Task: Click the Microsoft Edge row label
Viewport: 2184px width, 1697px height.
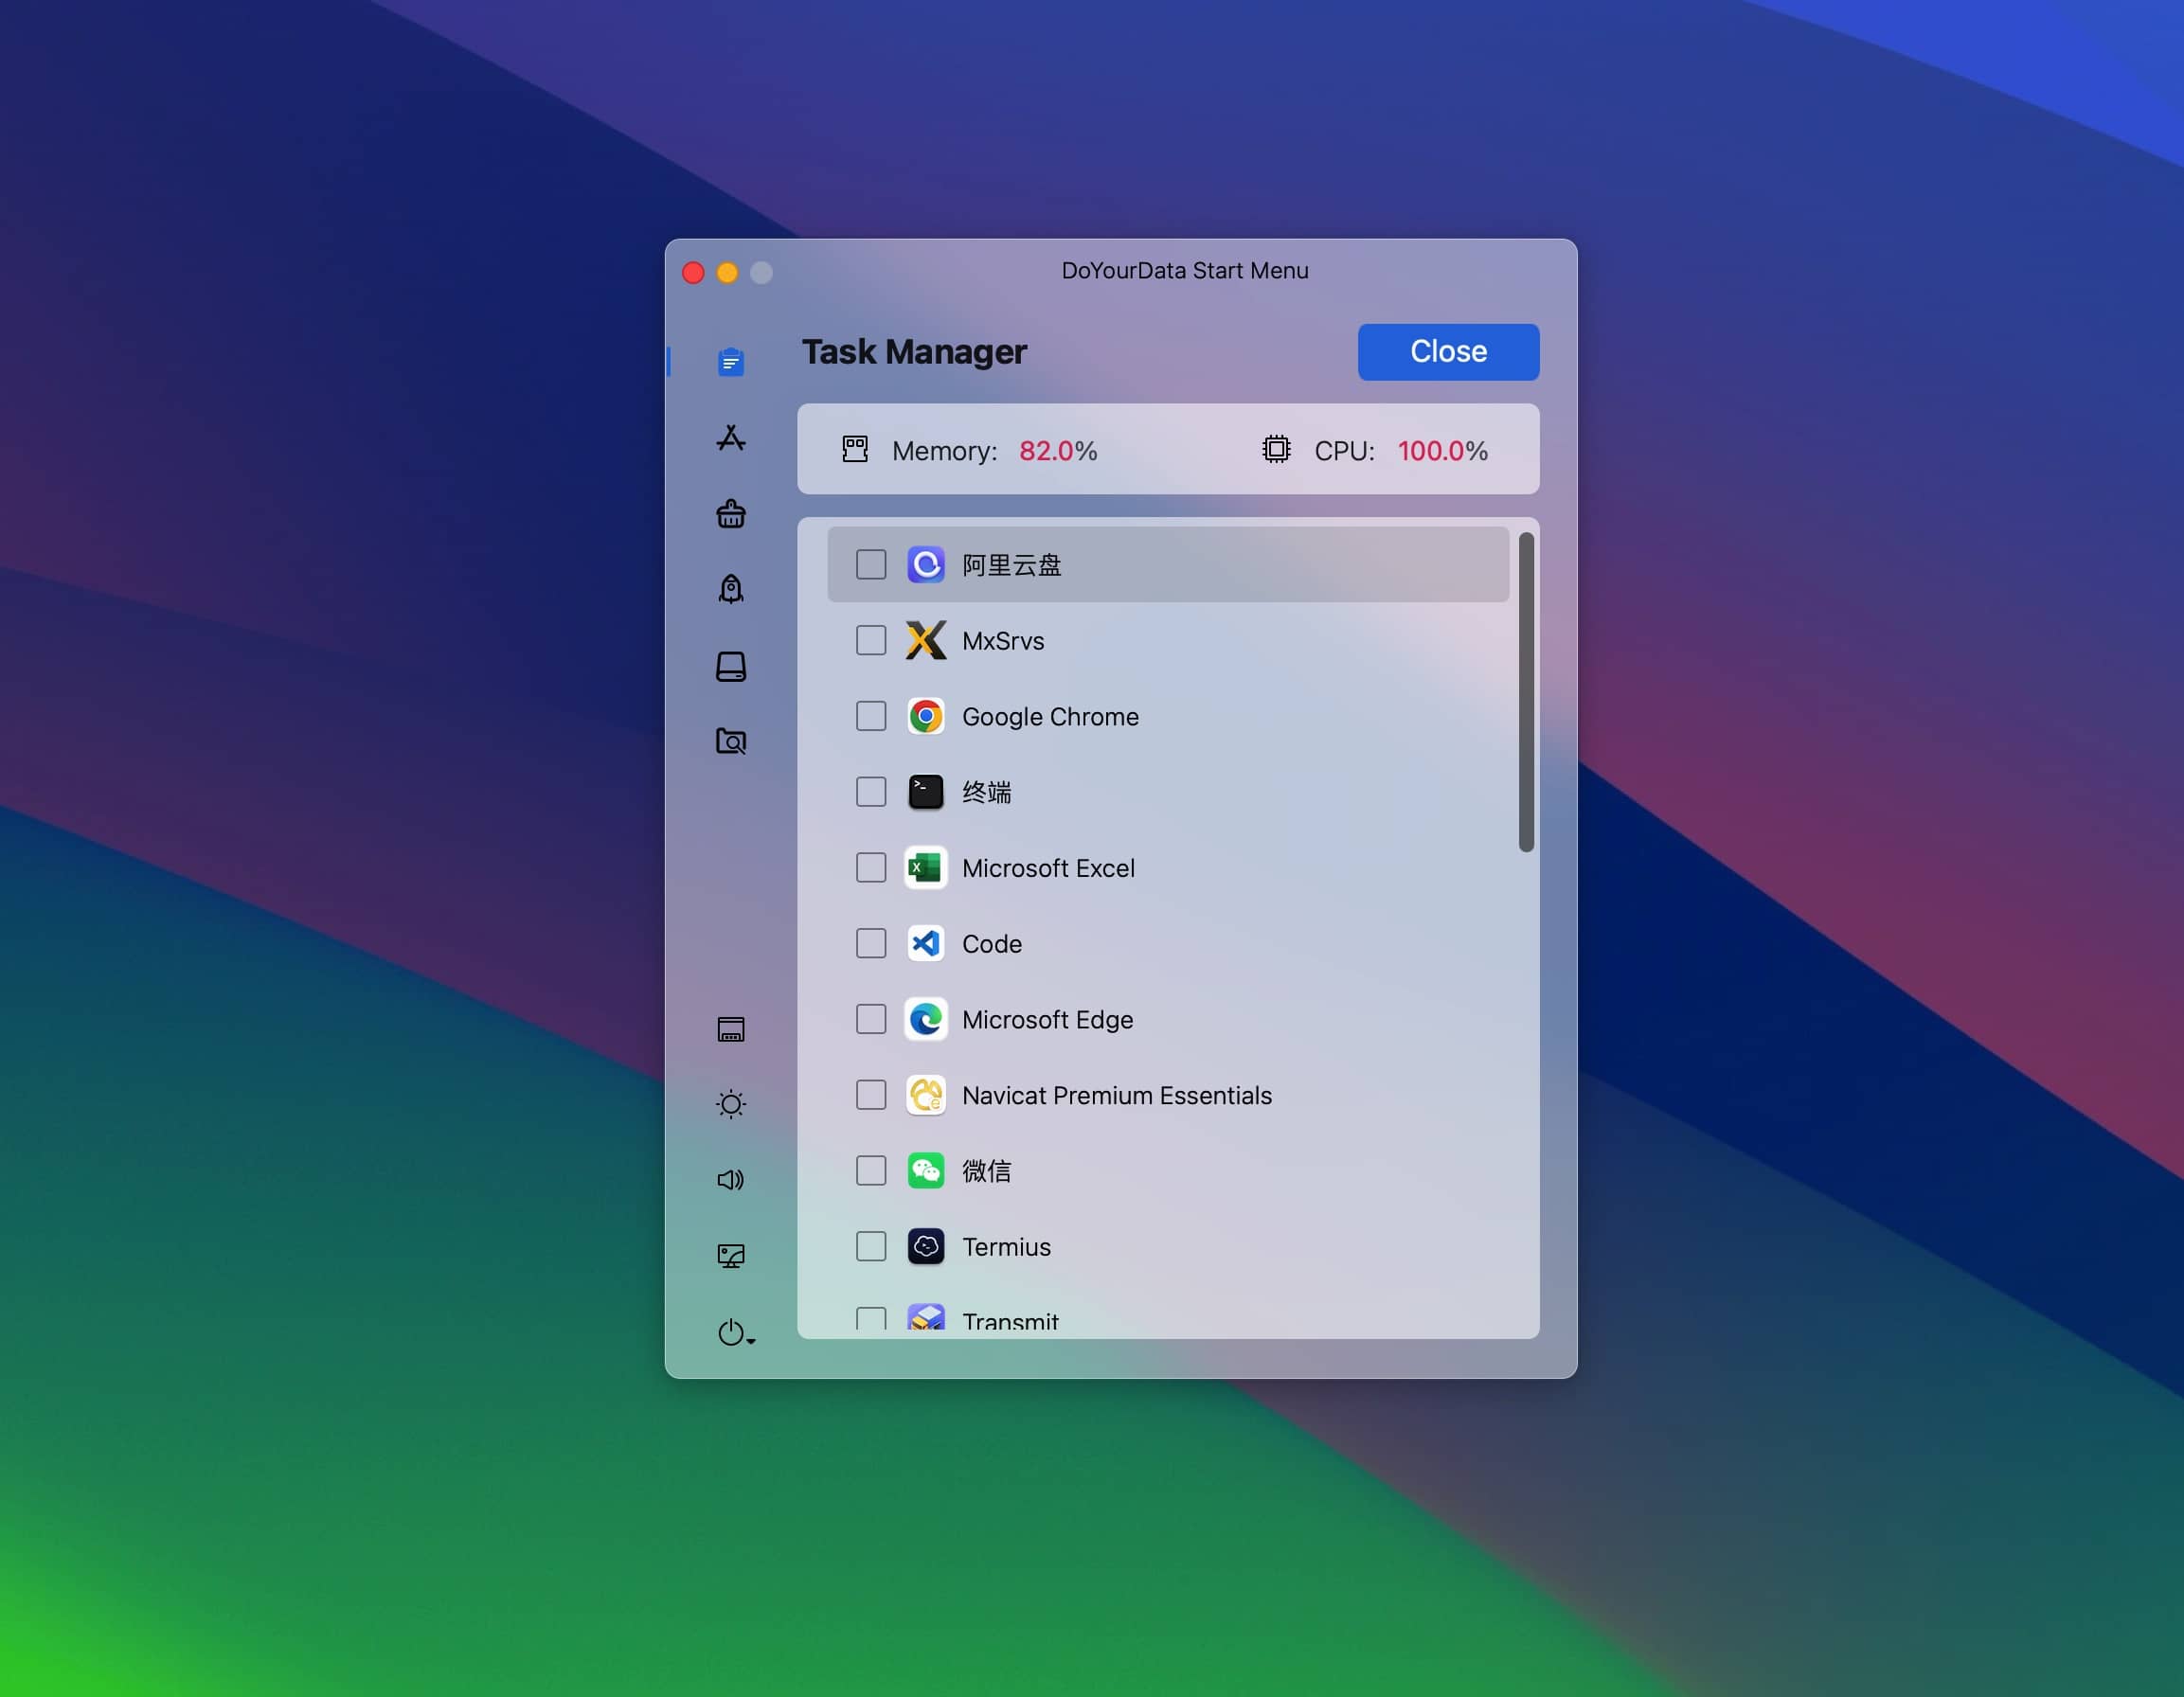Action: [1047, 1020]
